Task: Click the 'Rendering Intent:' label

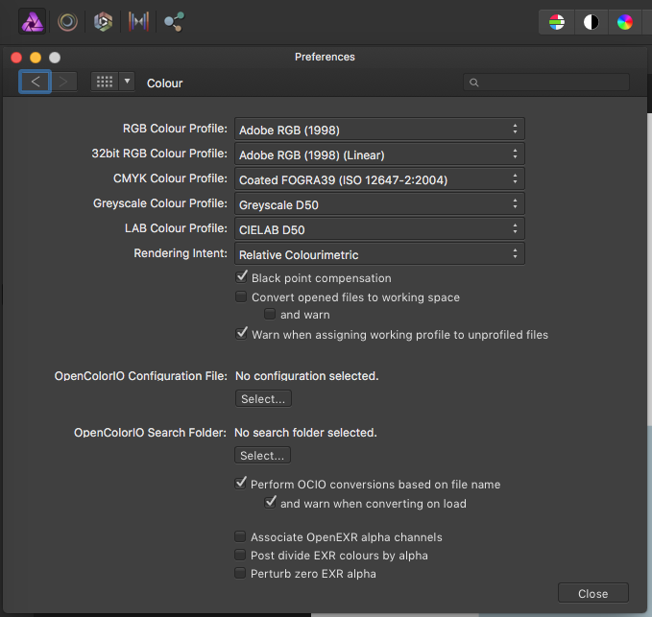Action: [181, 253]
